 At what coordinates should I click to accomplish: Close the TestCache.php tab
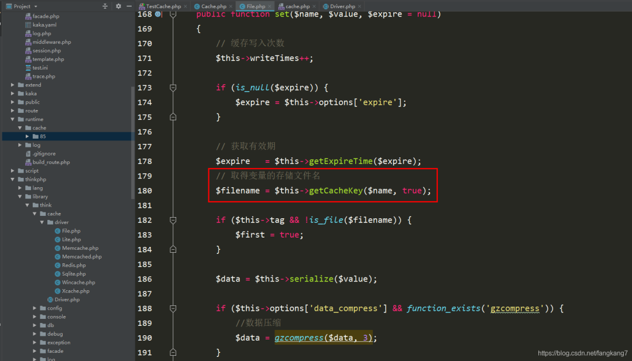tap(186, 6)
